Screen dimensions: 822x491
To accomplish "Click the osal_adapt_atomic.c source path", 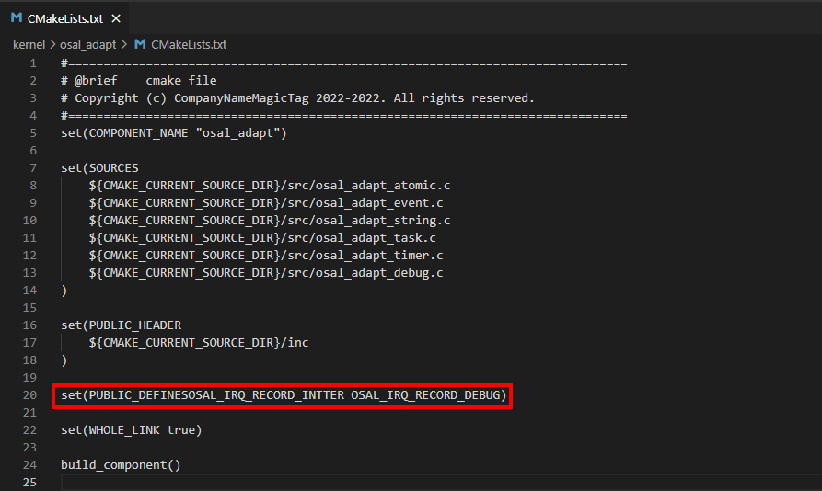I will click(x=269, y=186).
